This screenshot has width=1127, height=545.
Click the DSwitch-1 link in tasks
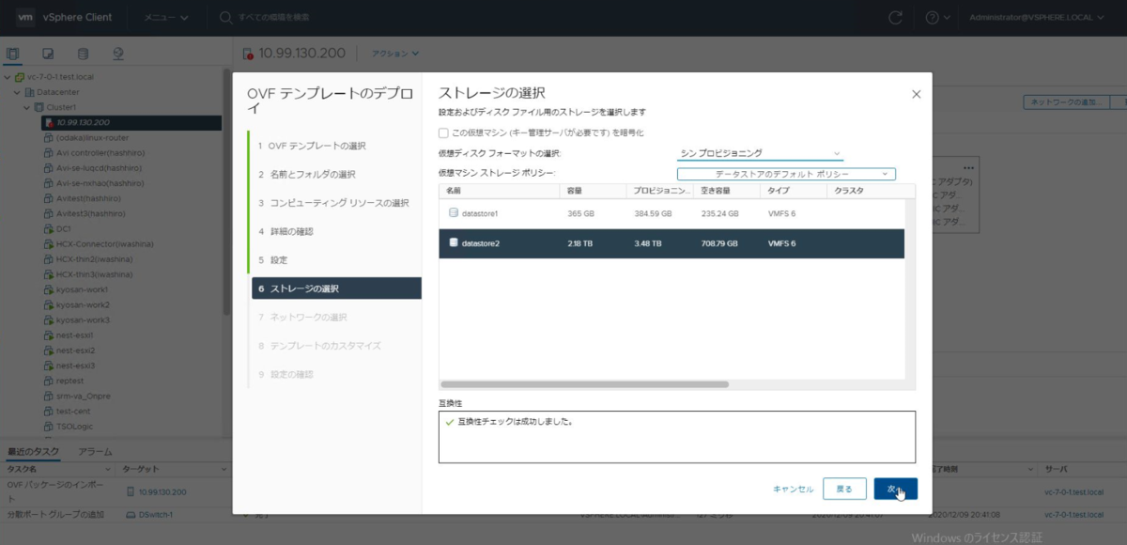(x=156, y=515)
